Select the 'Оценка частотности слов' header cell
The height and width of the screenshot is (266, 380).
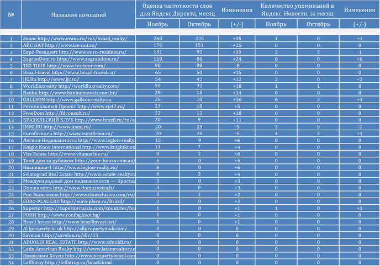(x=177, y=10)
